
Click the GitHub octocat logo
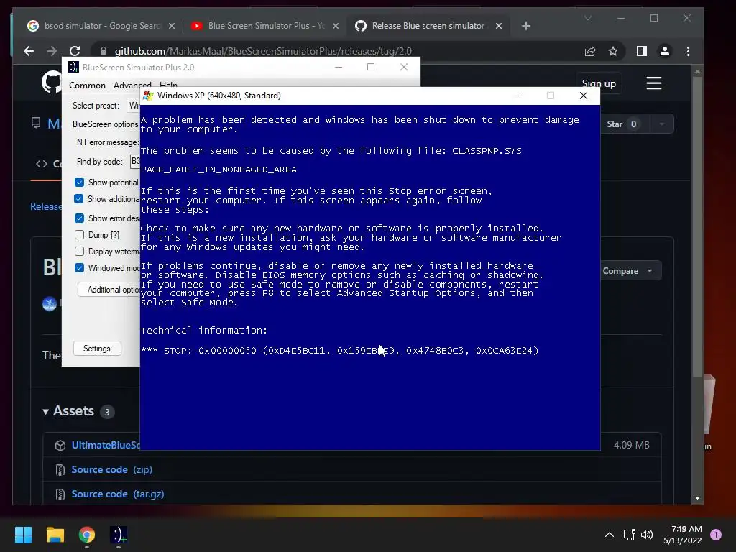pyautogui.click(x=51, y=83)
